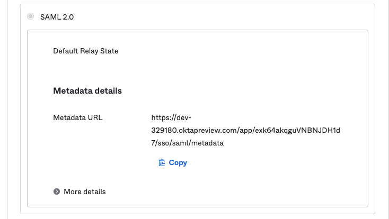
Task: Copy the Metadata URL using Copy link
Action: pyautogui.click(x=173, y=162)
